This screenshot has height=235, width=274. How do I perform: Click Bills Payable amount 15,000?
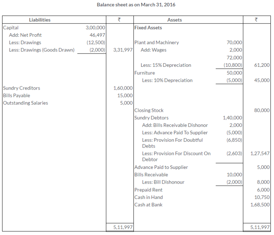[x=125, y=96]
